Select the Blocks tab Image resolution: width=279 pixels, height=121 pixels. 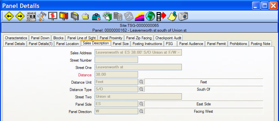click(x=58, y=38)
